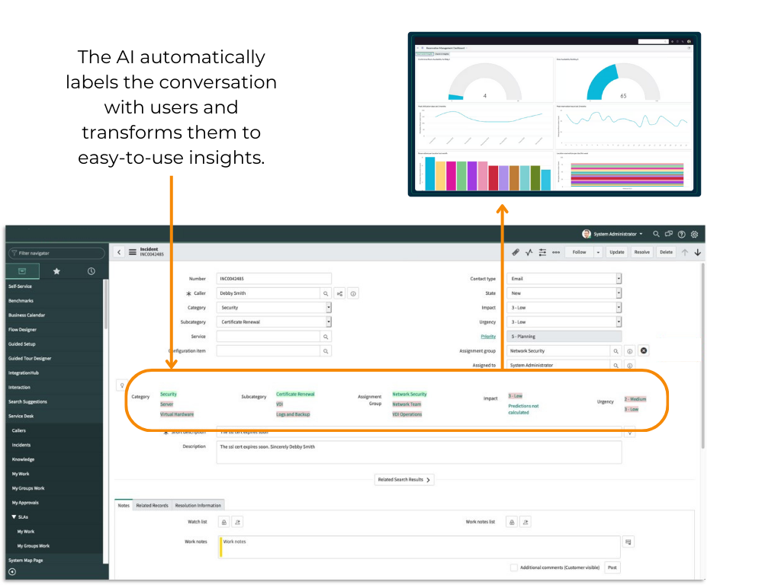
Task: Open more options ellipsis in form header
Action: [556, 252]
